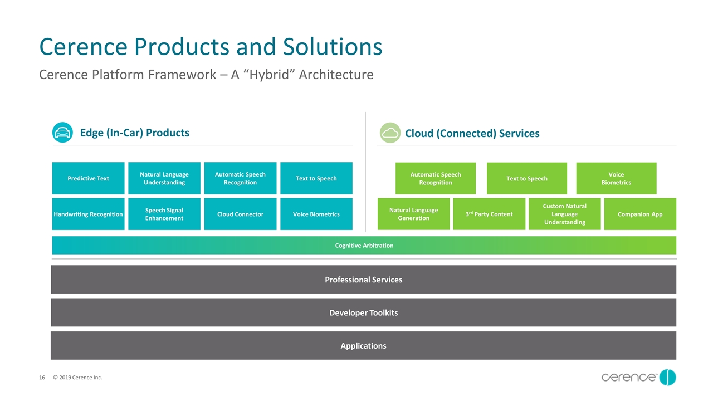Choose the Handwriting Recognition box

coord(88,214)
